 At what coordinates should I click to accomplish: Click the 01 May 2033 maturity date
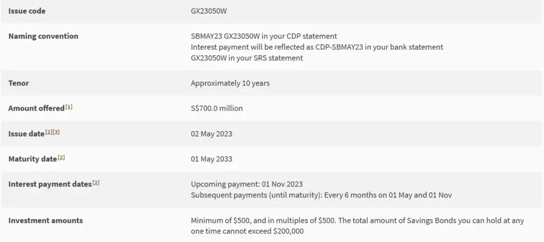click(x=211, y=159)
